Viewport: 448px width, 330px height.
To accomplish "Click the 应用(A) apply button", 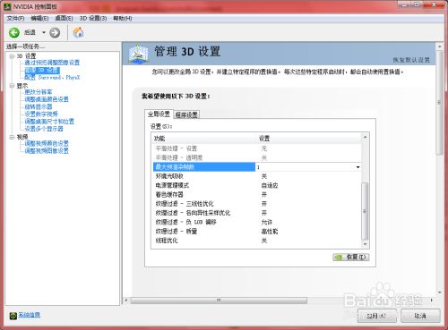I will (376, 316).
